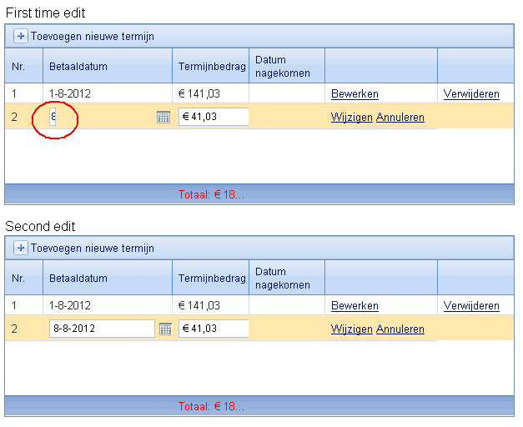Screen dimensions: 523x427
Task: Click the 'Second edit' heading
Action: [40, 226]
